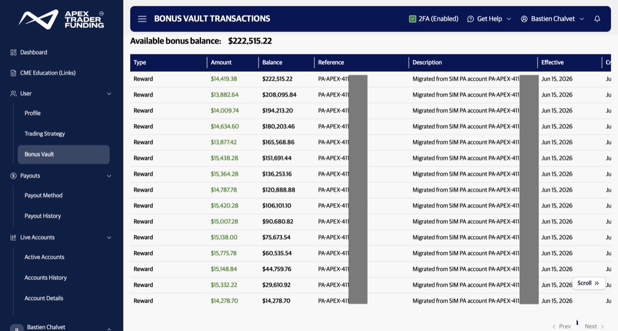Collapse the User section chevron
618x331 pixels.
point(109,94)
